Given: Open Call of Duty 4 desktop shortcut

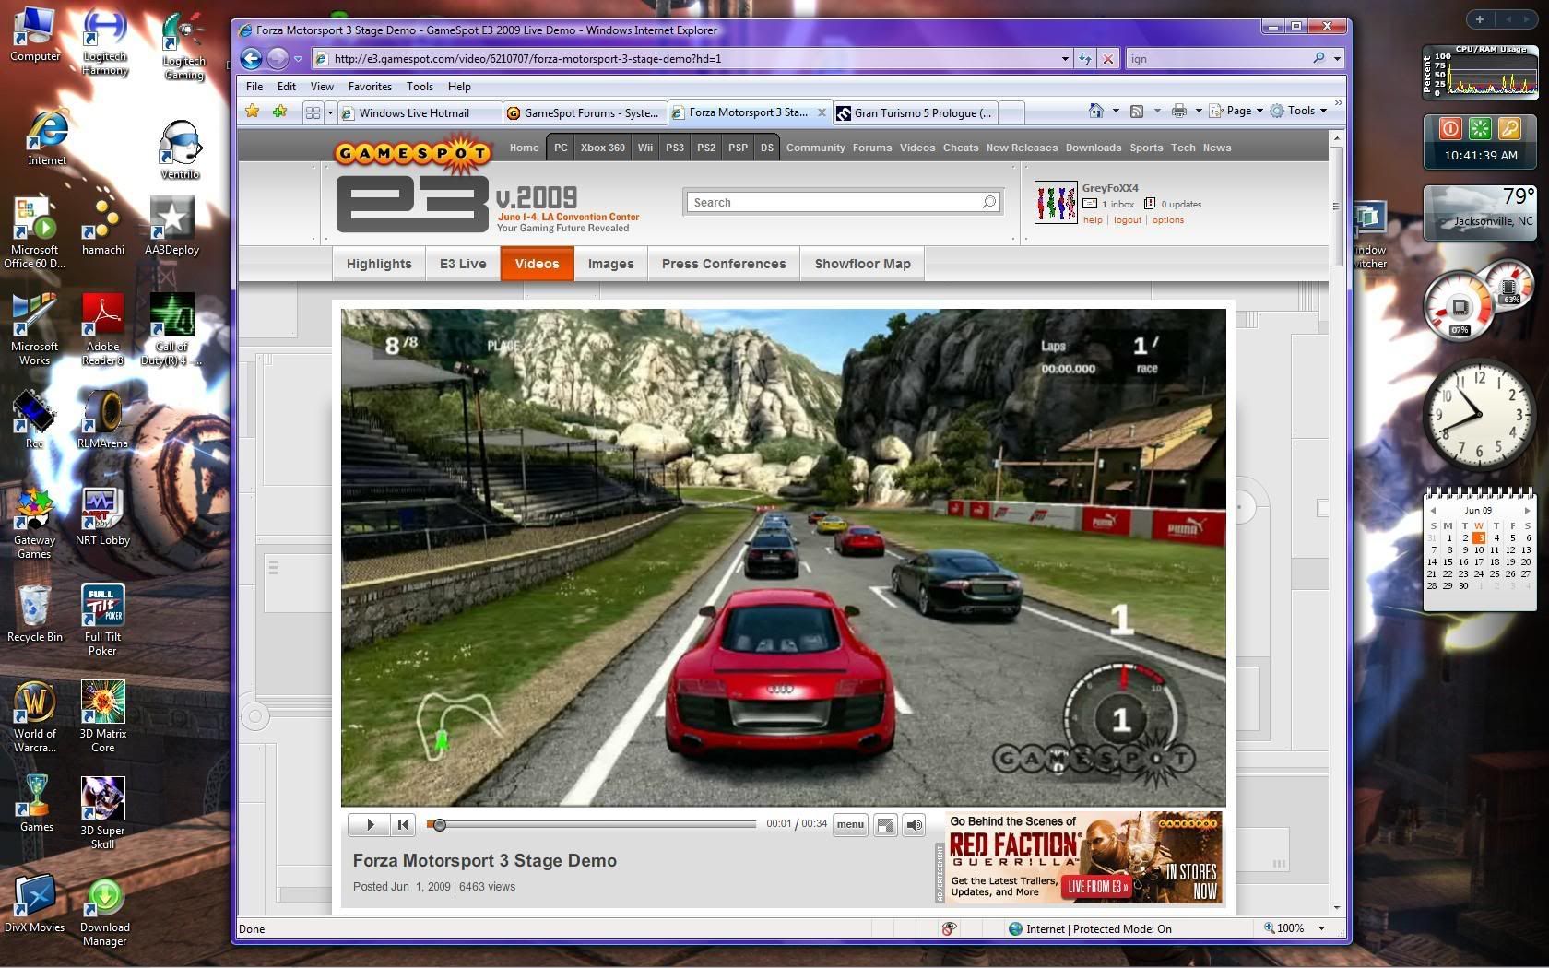Looking at the screenshot, I should (171, 329).
